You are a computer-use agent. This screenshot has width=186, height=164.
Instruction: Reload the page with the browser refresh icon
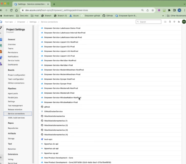(11, 10)
